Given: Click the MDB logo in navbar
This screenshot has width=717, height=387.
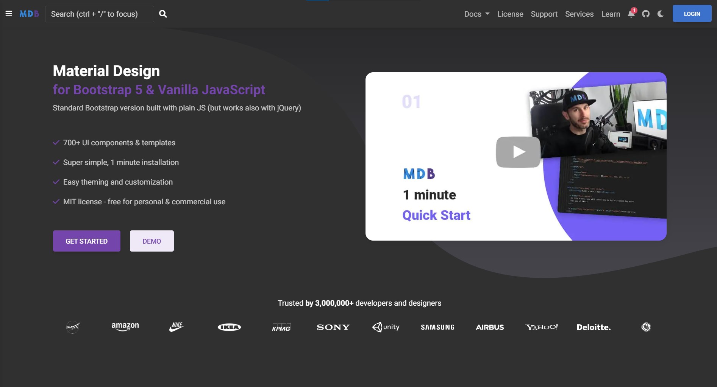Looking at the screenshot, I should 29,14.
